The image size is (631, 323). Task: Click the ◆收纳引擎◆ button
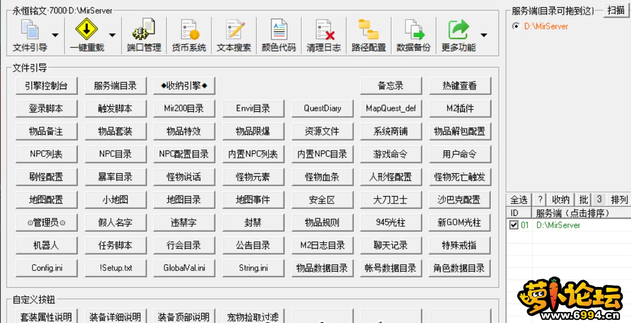pyautogui.click(x=184, y=86)
